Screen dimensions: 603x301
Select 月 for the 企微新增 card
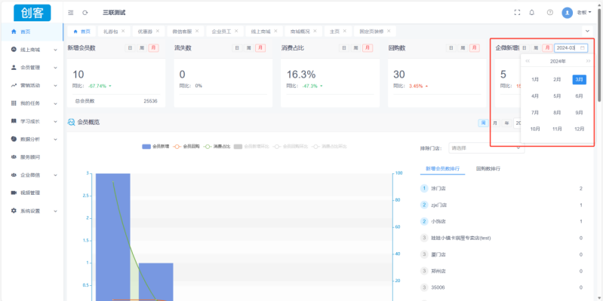pyautogui.click(x=547, y=48)
